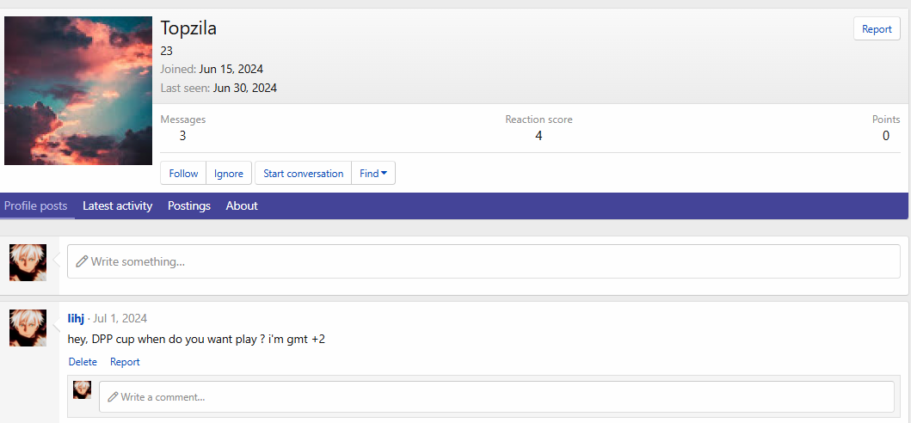Viewport: 911px width, 423px height.
Task: Click the pencil icon in Write something field
Action: point(82,261)
